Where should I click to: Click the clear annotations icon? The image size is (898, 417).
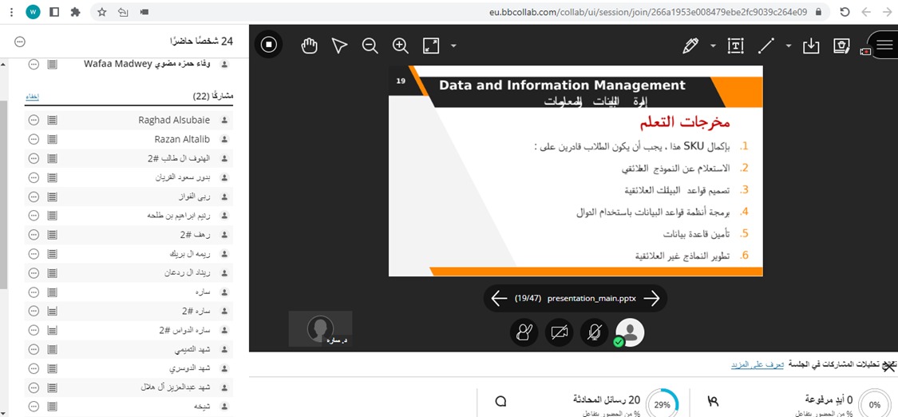841,46
